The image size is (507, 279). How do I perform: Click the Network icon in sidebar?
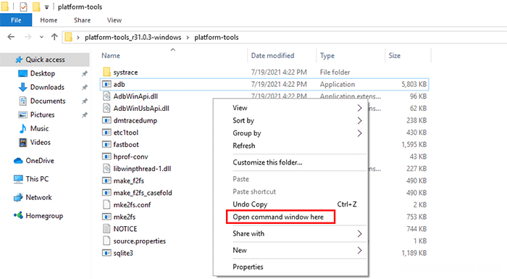[x=18, y=197]
